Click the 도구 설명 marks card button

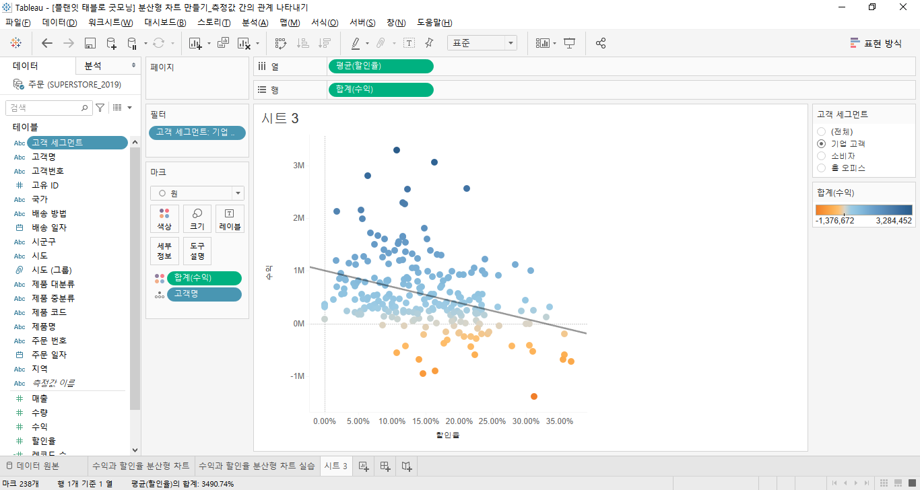point(197,250)
